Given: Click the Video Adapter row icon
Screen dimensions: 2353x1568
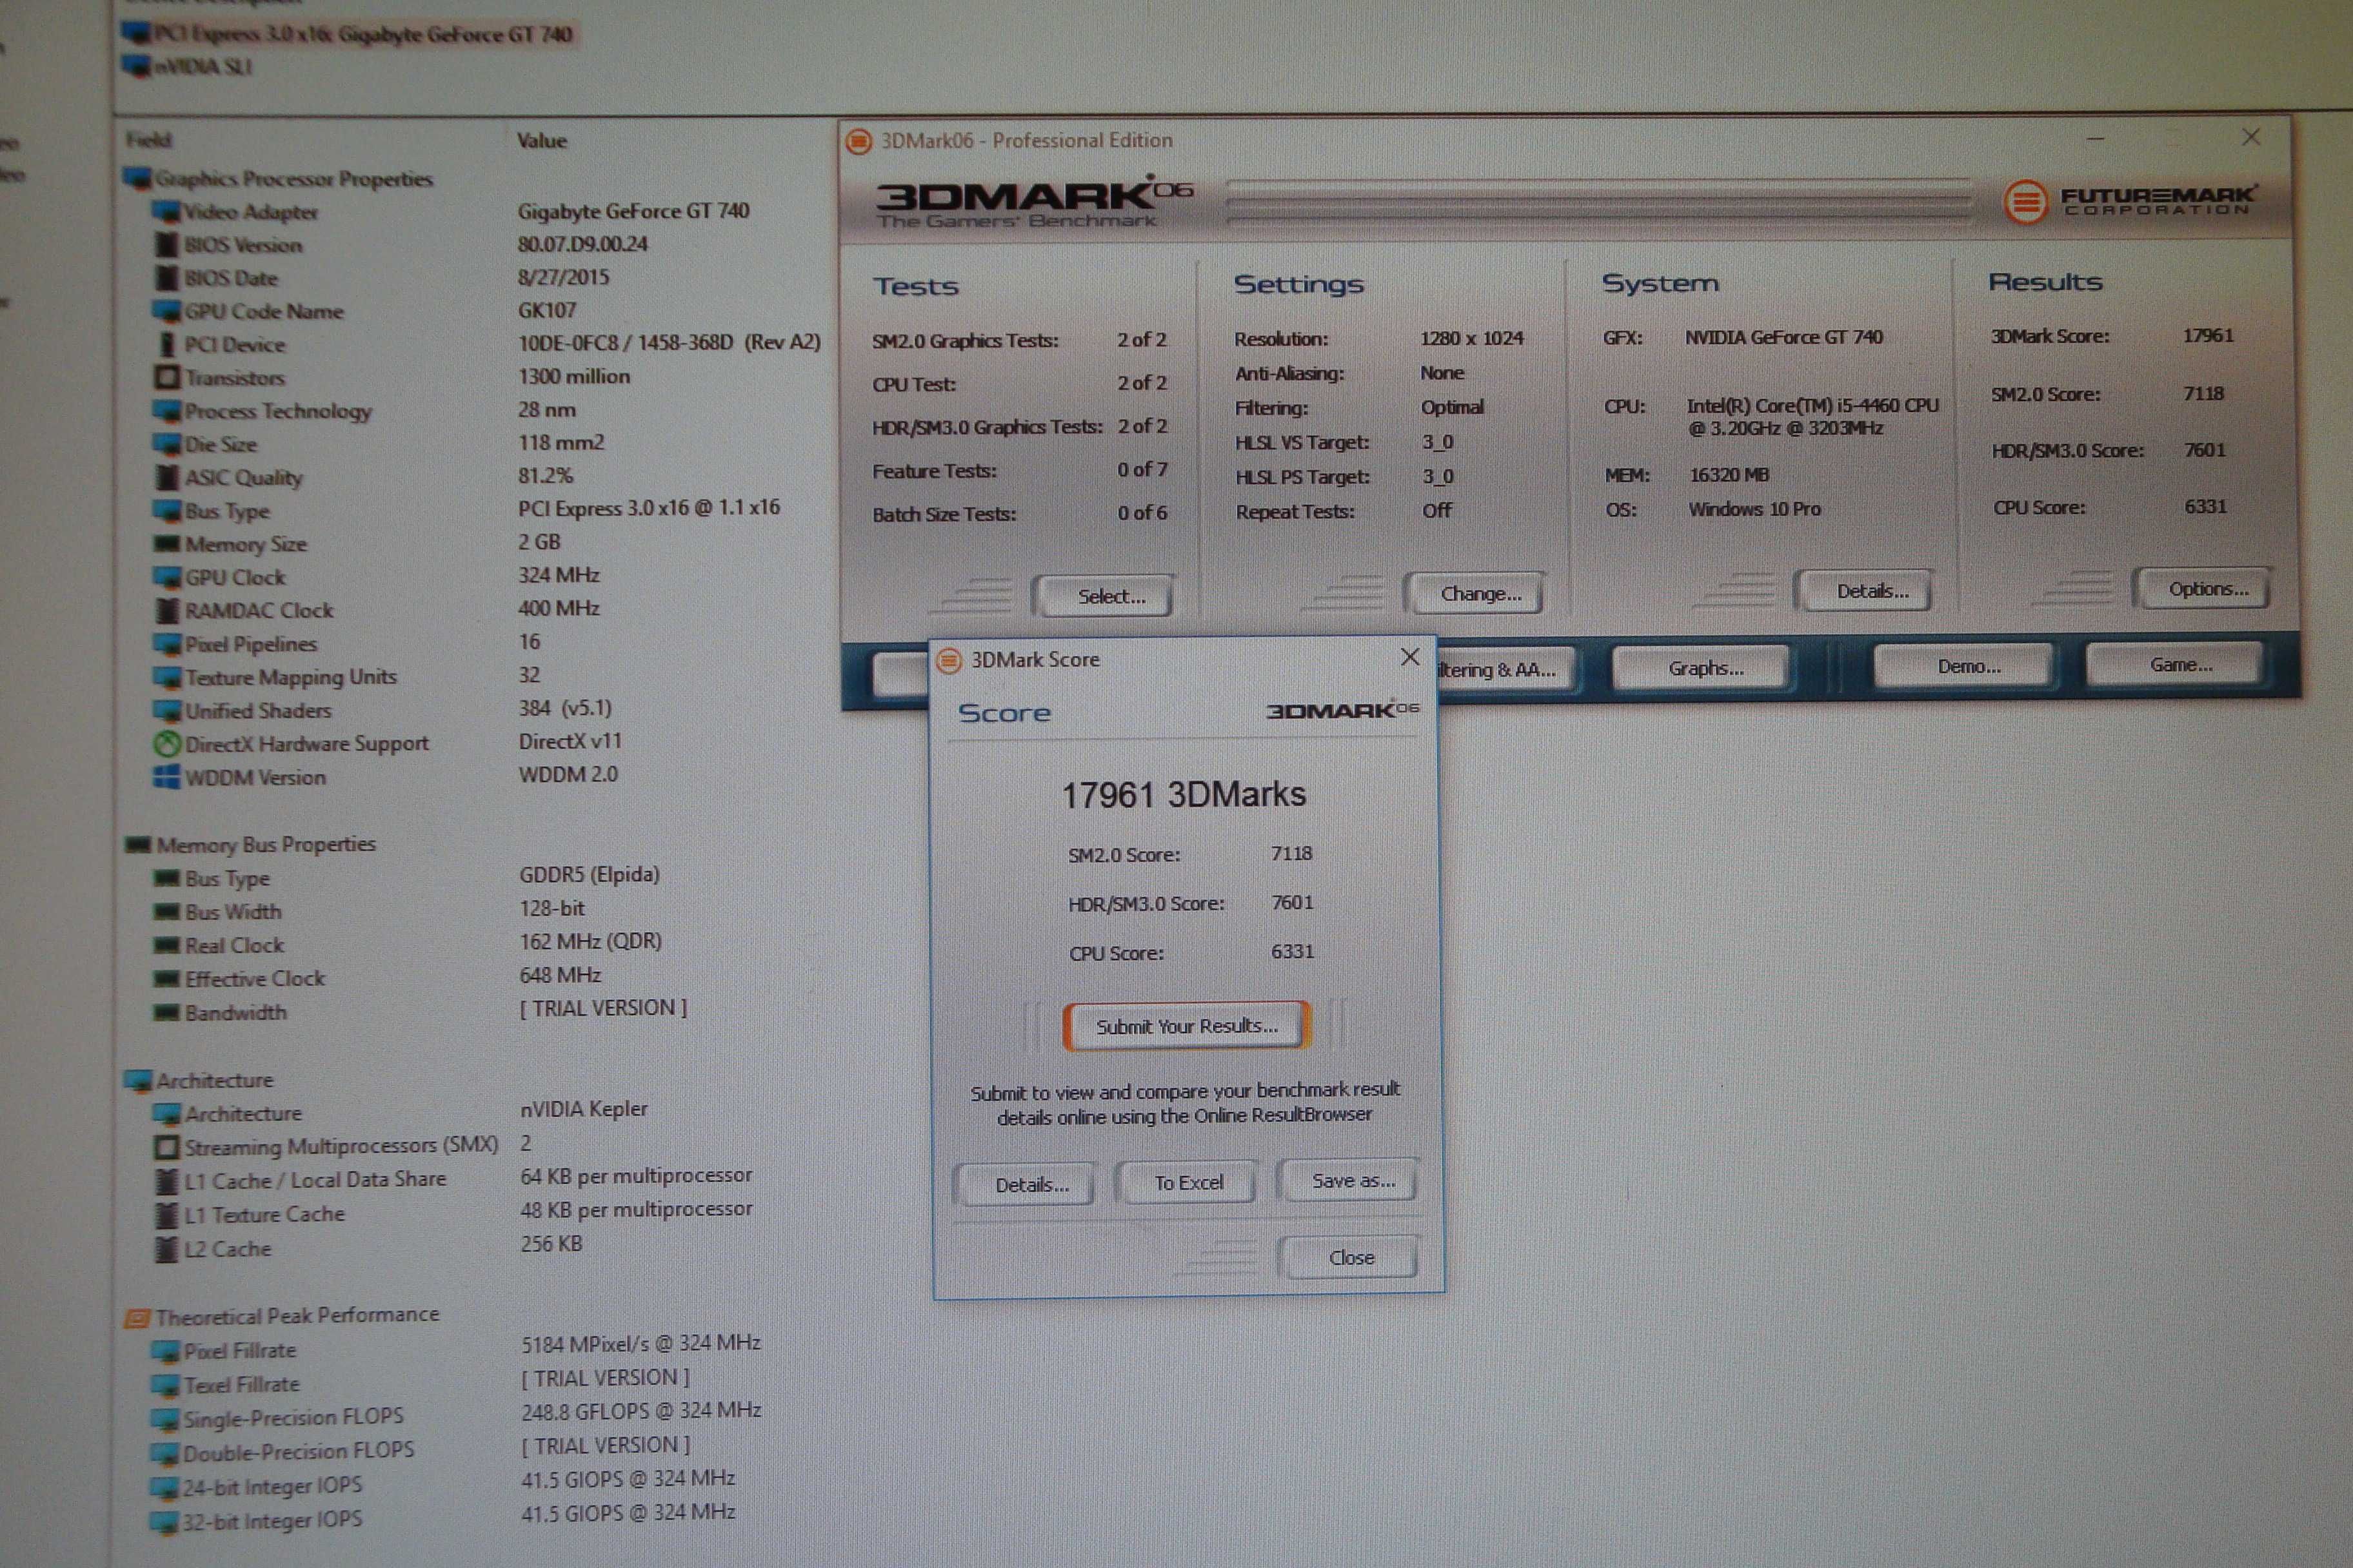Looking at the screenshot, I should (166, 212).
